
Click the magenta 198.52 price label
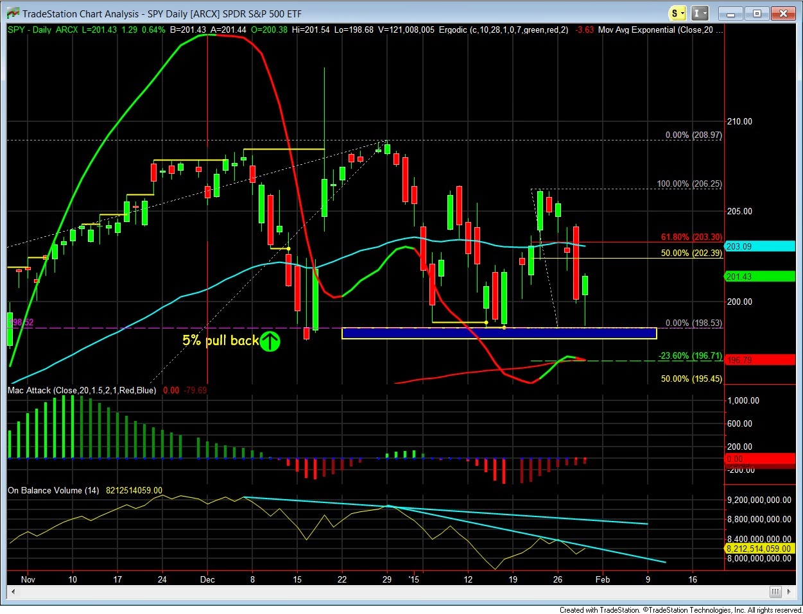(21, 322)
